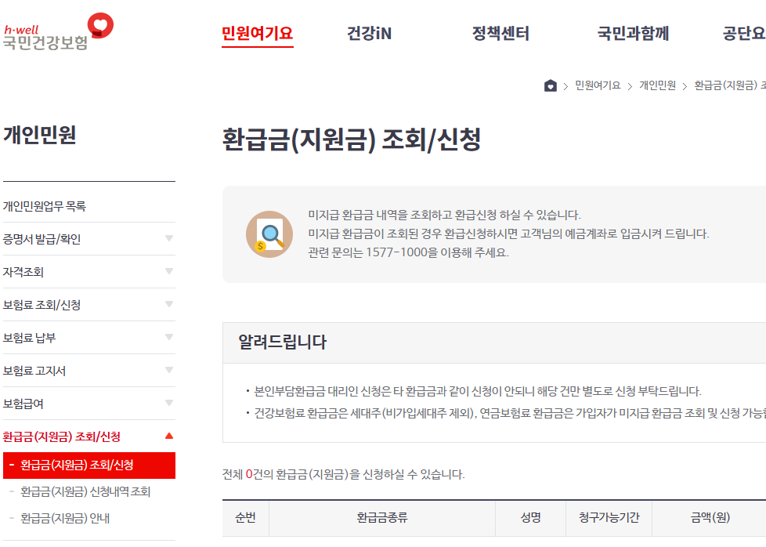Screen dimensions: 766x547
Task: Expand the 보험급여 arrow
Action: (169, 403)
